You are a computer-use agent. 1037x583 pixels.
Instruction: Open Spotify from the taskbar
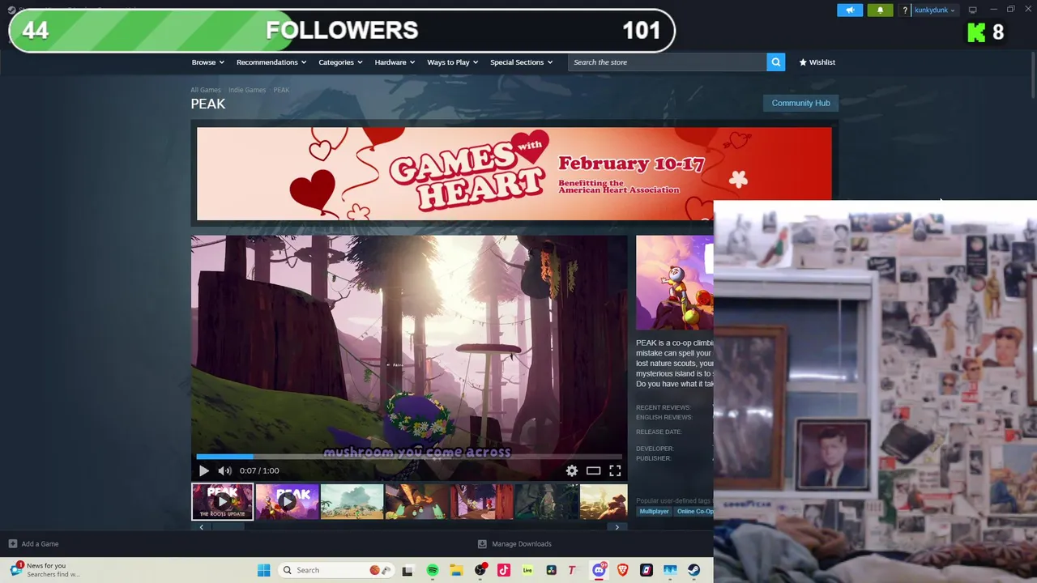pos(433,570)
